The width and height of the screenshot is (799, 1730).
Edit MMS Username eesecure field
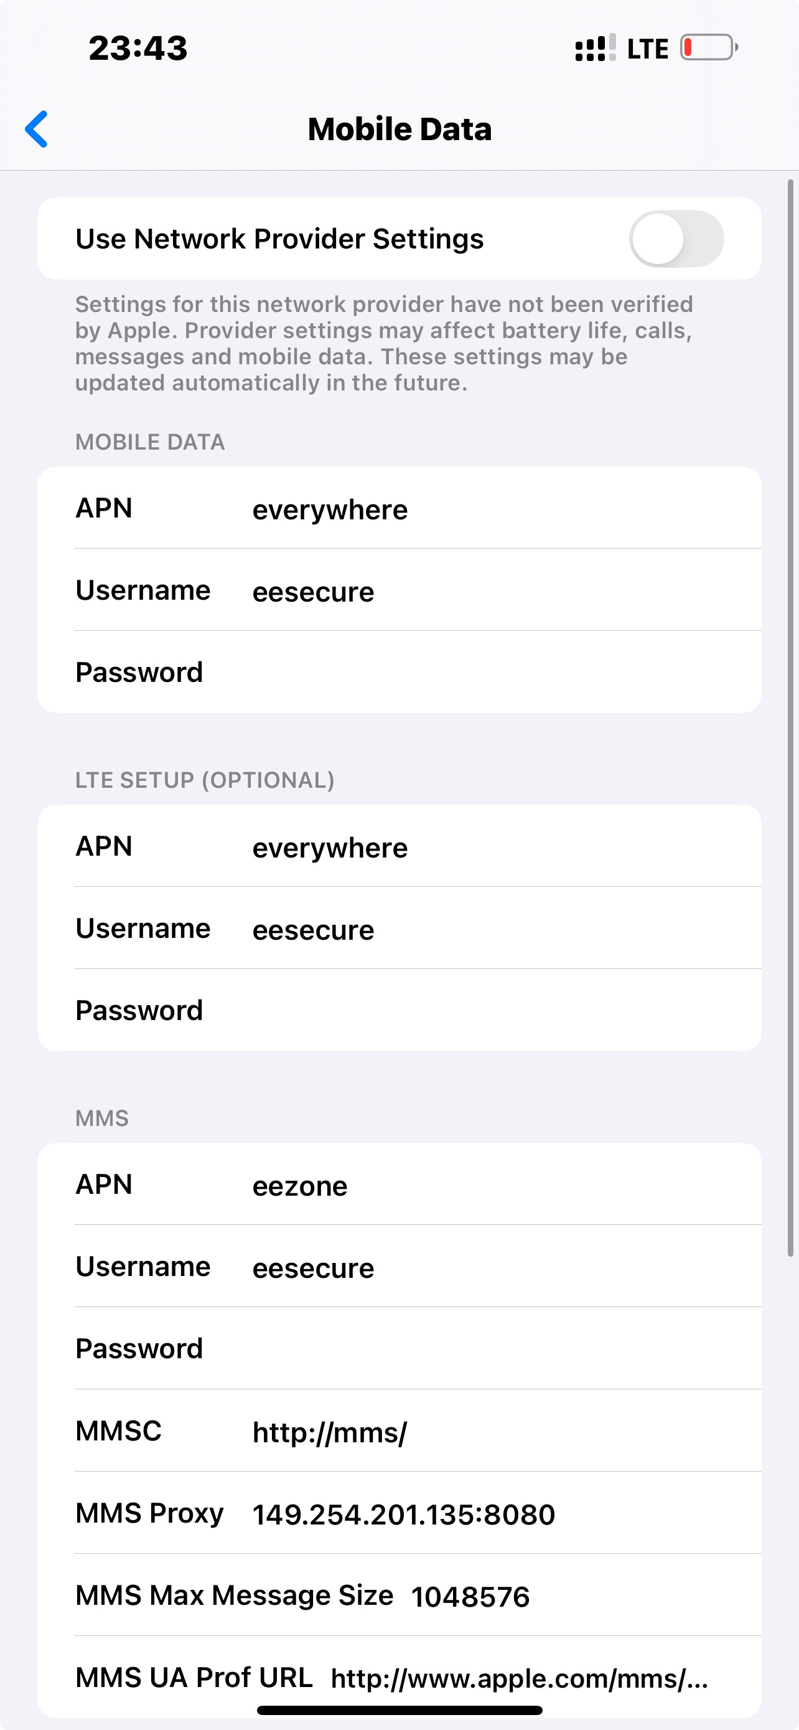point(399,1267)
